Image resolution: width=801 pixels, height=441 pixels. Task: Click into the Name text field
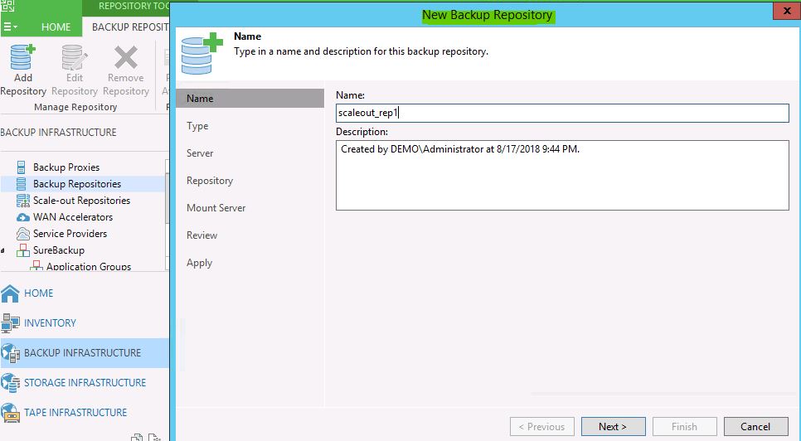[562, 113]
